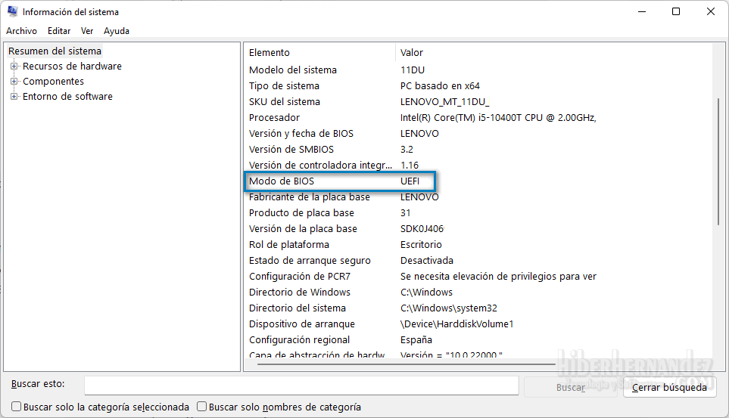Open the Editar menu
The width and height of the screenshot is (729, 418).
59,31
